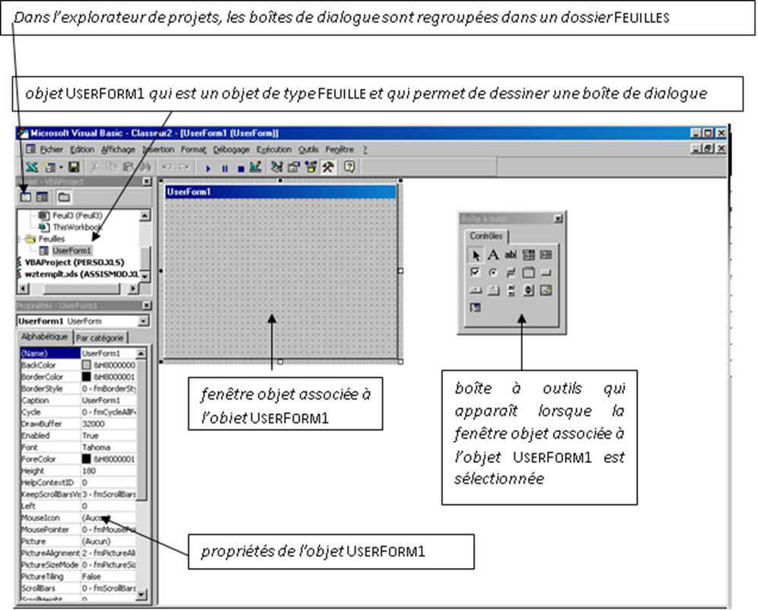
Task: Click the ForeColor black swatch value
Action: tap(87, 458)
